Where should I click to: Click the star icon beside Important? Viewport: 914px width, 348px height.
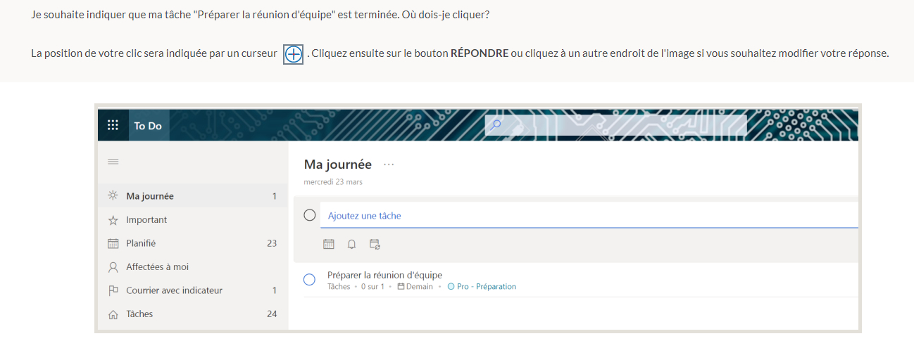tap(113, 220)
